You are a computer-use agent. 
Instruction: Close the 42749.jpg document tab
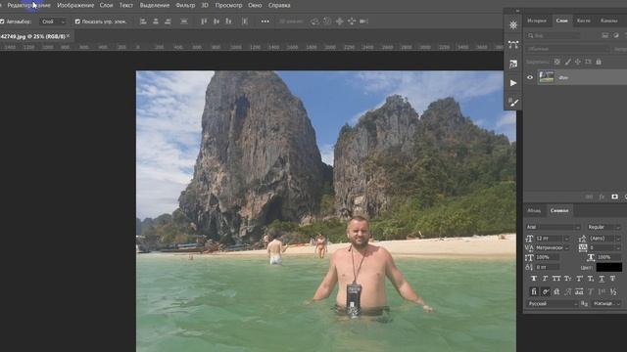pos(68,36)
